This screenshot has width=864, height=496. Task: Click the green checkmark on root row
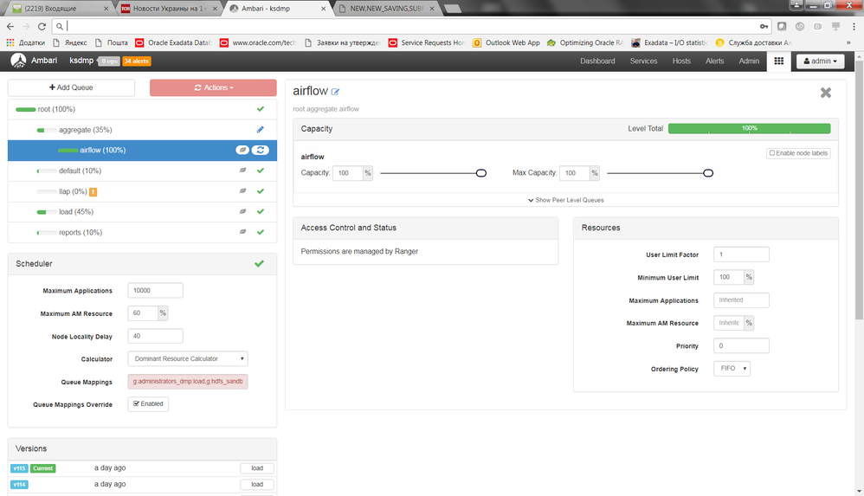260,109
